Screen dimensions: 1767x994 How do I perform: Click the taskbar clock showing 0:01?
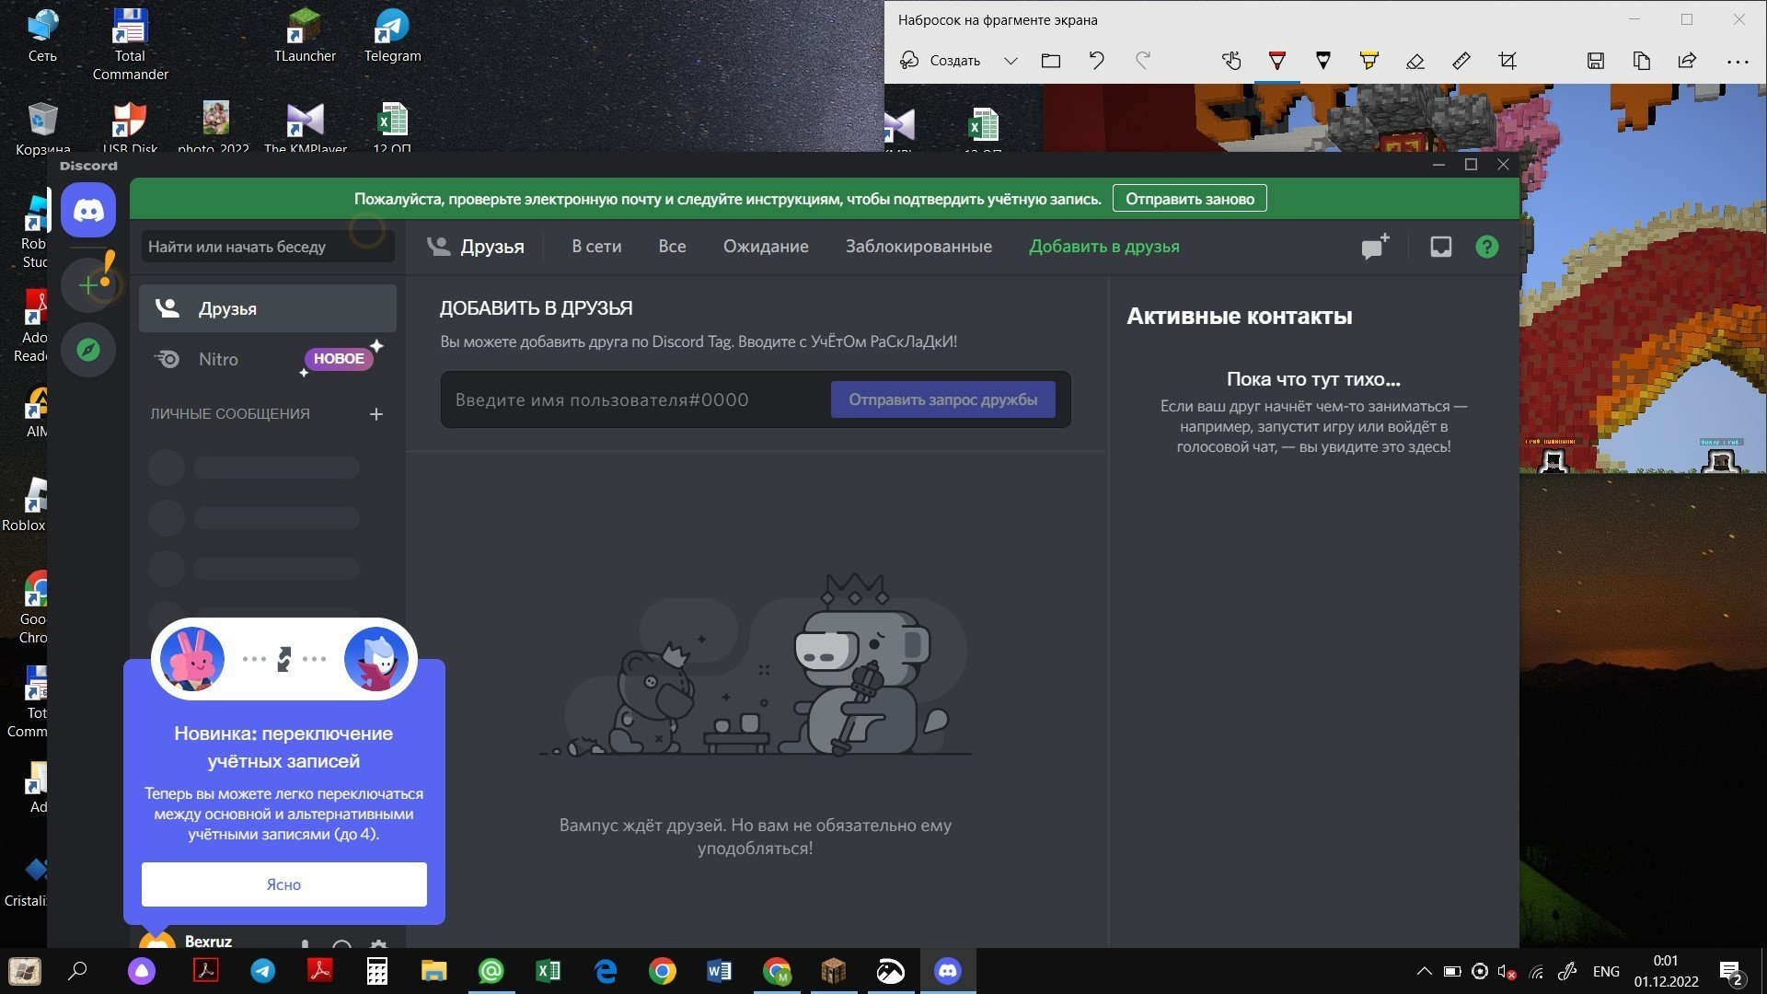[x=1666, y=971]
